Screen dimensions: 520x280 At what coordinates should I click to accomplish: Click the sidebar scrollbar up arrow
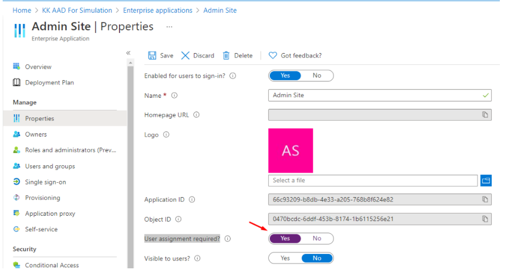pos(130,63)
